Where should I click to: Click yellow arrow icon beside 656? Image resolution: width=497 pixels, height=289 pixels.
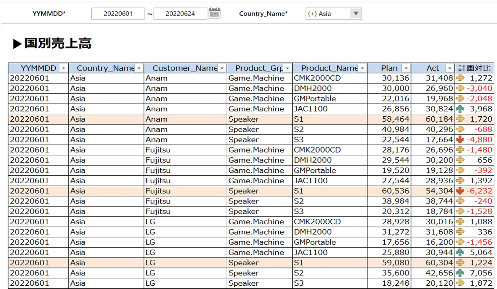pos(460,160)
